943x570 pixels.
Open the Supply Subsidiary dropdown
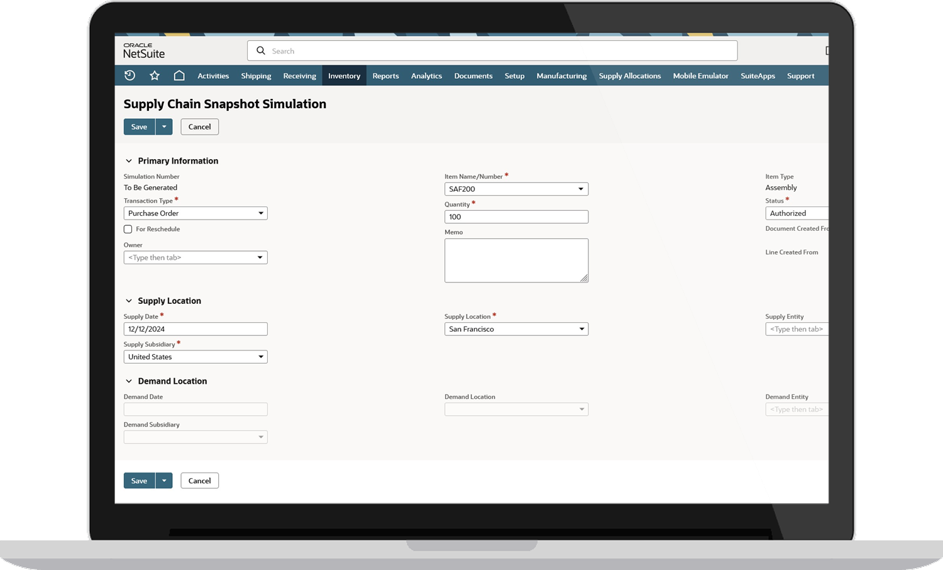point(262,357)
